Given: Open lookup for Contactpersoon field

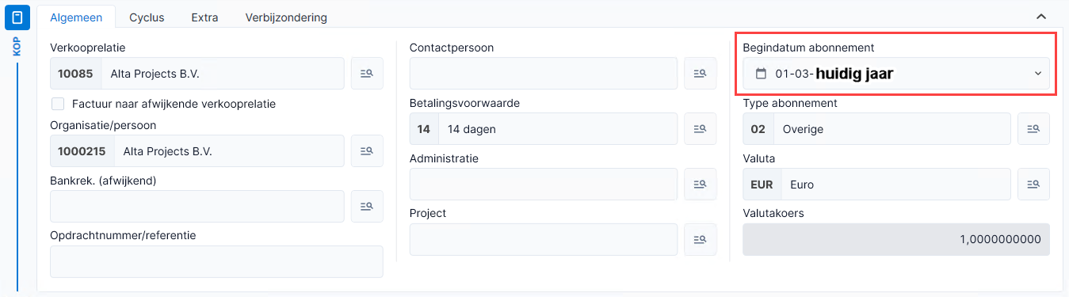Looking at the screenshot, I should (700, 73).
